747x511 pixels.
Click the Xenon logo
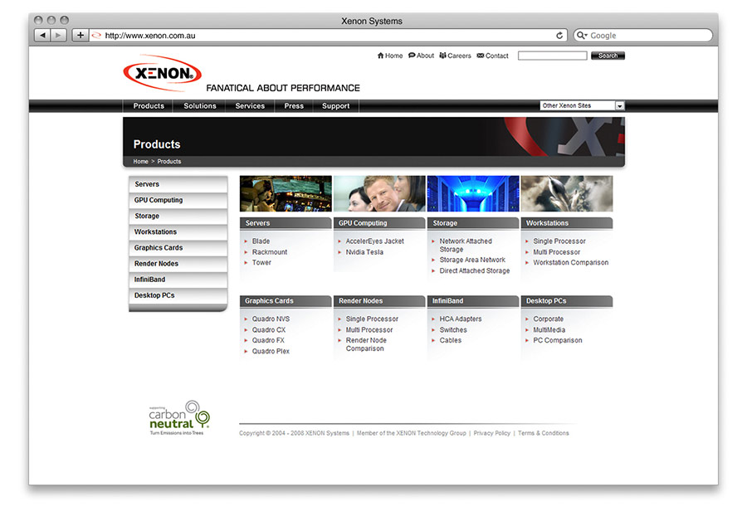tap(163, 74)
